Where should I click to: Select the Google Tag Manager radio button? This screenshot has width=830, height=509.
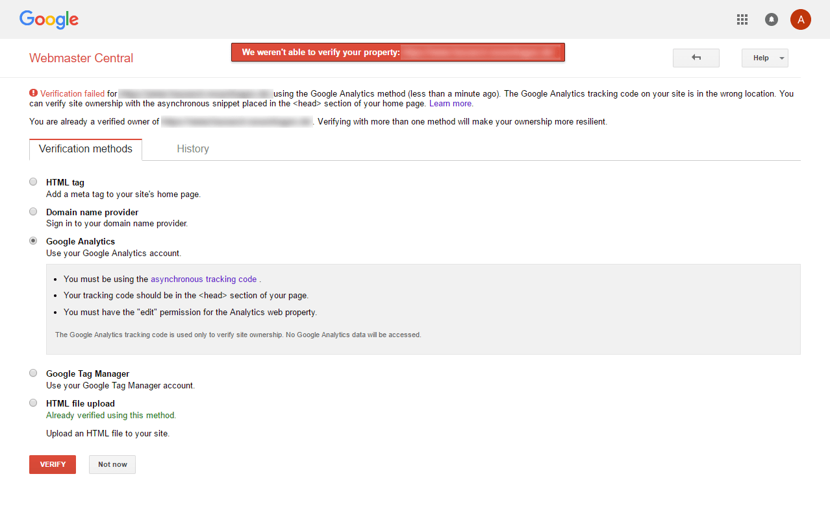tap(33, 373)
